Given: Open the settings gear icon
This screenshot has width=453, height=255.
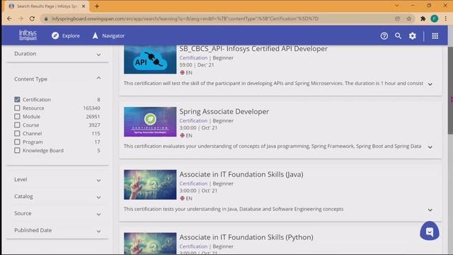Looking at the screenshot, I should pos(412,36).
